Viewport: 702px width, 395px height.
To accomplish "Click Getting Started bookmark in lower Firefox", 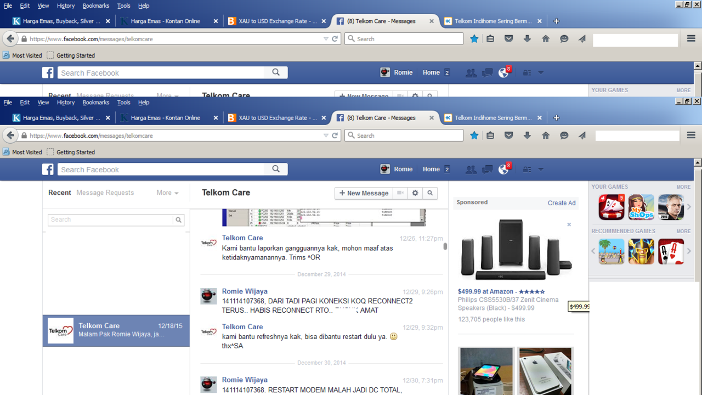I will tap(71, 152).
